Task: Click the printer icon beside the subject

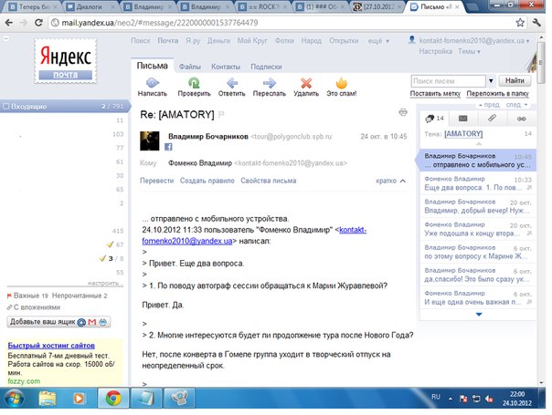Action: tap(402, 112)
